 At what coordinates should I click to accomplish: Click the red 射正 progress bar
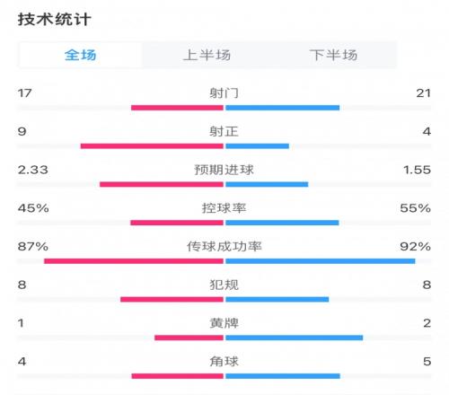(152, 146)
